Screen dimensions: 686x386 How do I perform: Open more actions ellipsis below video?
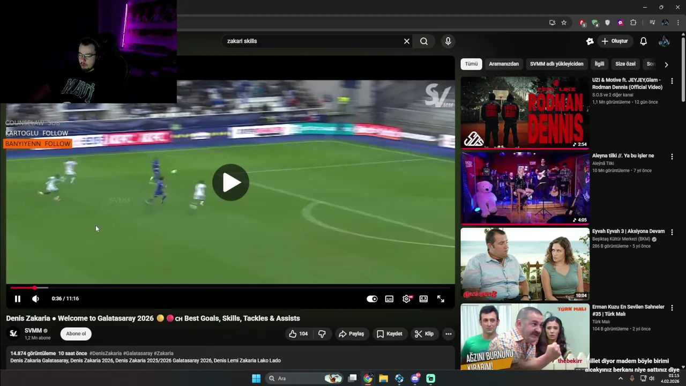click(448, 333)
